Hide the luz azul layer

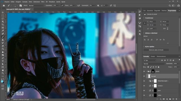[144, 76]
